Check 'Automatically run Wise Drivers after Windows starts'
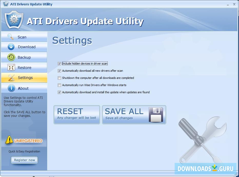This screenshot has height=177, width=239. point(59,85)
